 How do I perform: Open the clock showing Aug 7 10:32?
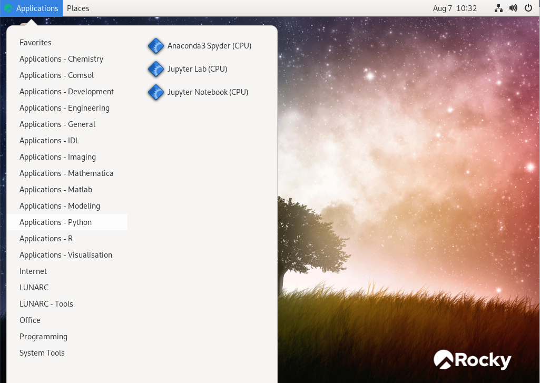[455, 8]
